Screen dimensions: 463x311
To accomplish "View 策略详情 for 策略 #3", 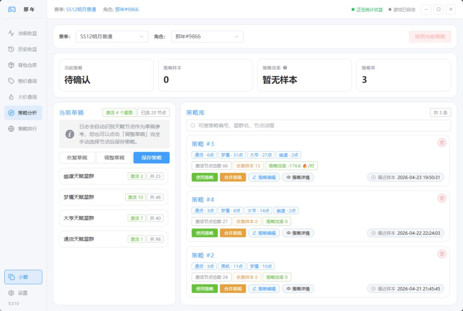I will (298, 177).
